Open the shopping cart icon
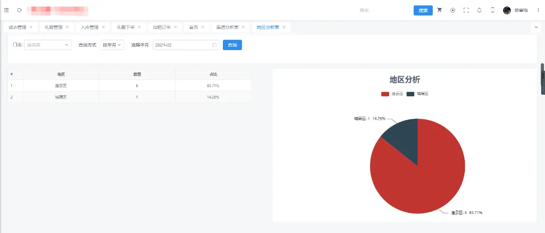The image size is (545, 233). tap(439, 10)
